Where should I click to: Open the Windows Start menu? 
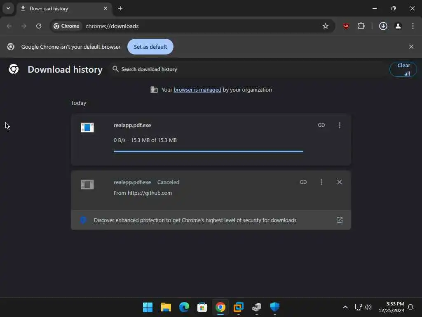tap(148, 307)
